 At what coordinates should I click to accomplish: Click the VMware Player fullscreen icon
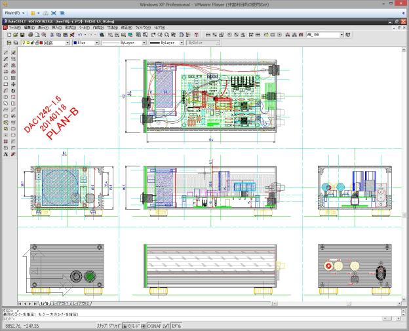pyautogui.click(x=54, y=12)
